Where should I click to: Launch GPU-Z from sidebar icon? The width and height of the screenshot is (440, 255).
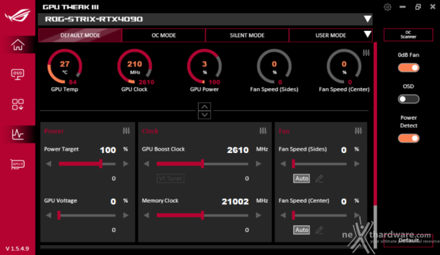click(18, 164)
